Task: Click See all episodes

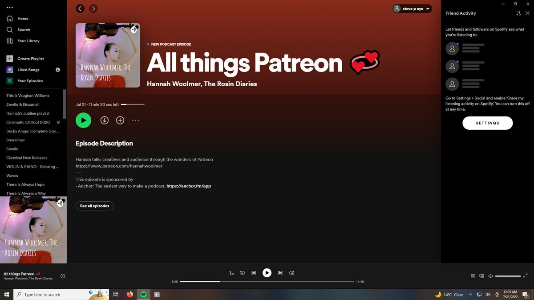Action: (x=94, y=206)
